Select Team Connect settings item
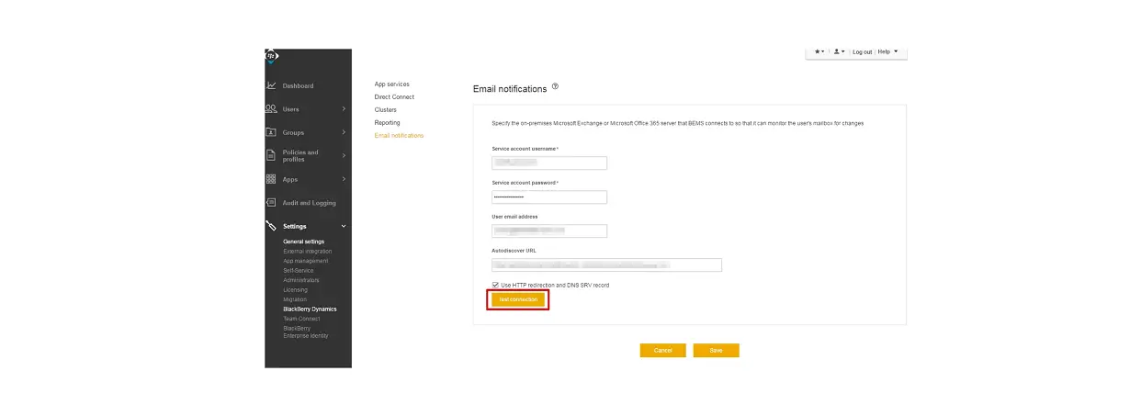 302,319
